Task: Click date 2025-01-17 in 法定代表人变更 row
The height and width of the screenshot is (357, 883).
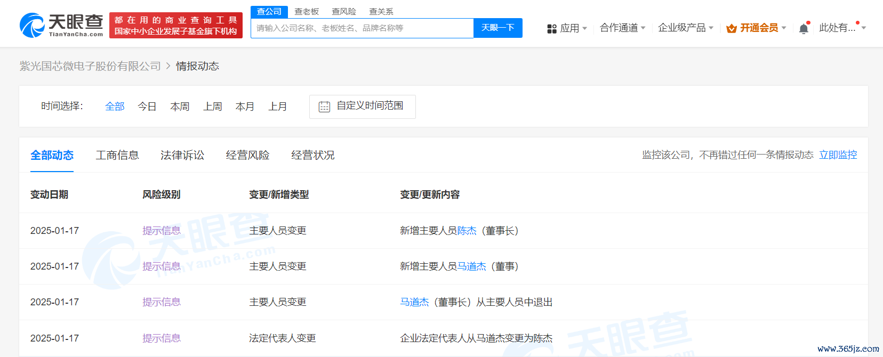Action: click(x=54, y=338)
